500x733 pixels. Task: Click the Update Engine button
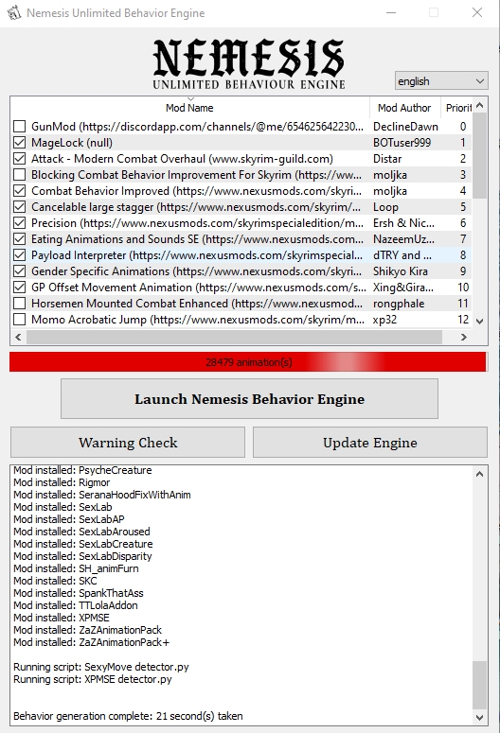pyautogui.click(x=370, y=443)
